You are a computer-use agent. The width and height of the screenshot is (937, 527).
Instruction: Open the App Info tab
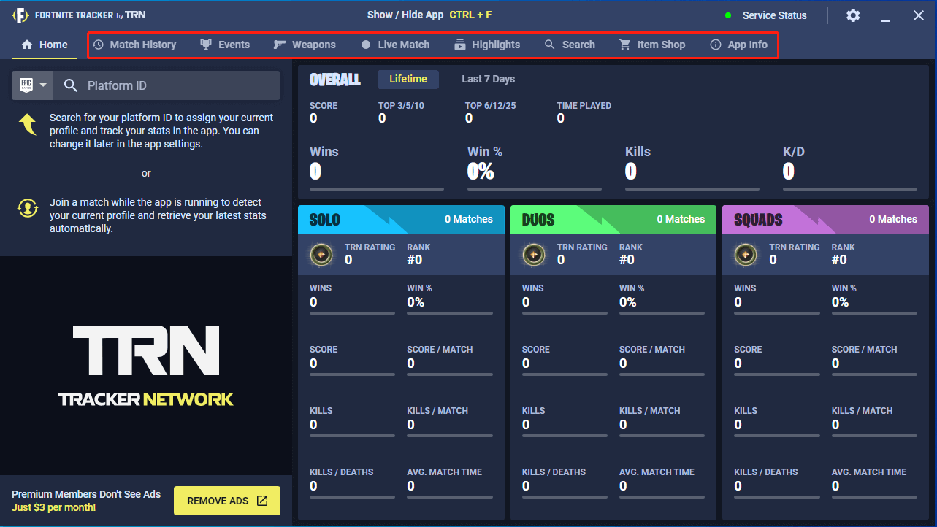point(739,45)
